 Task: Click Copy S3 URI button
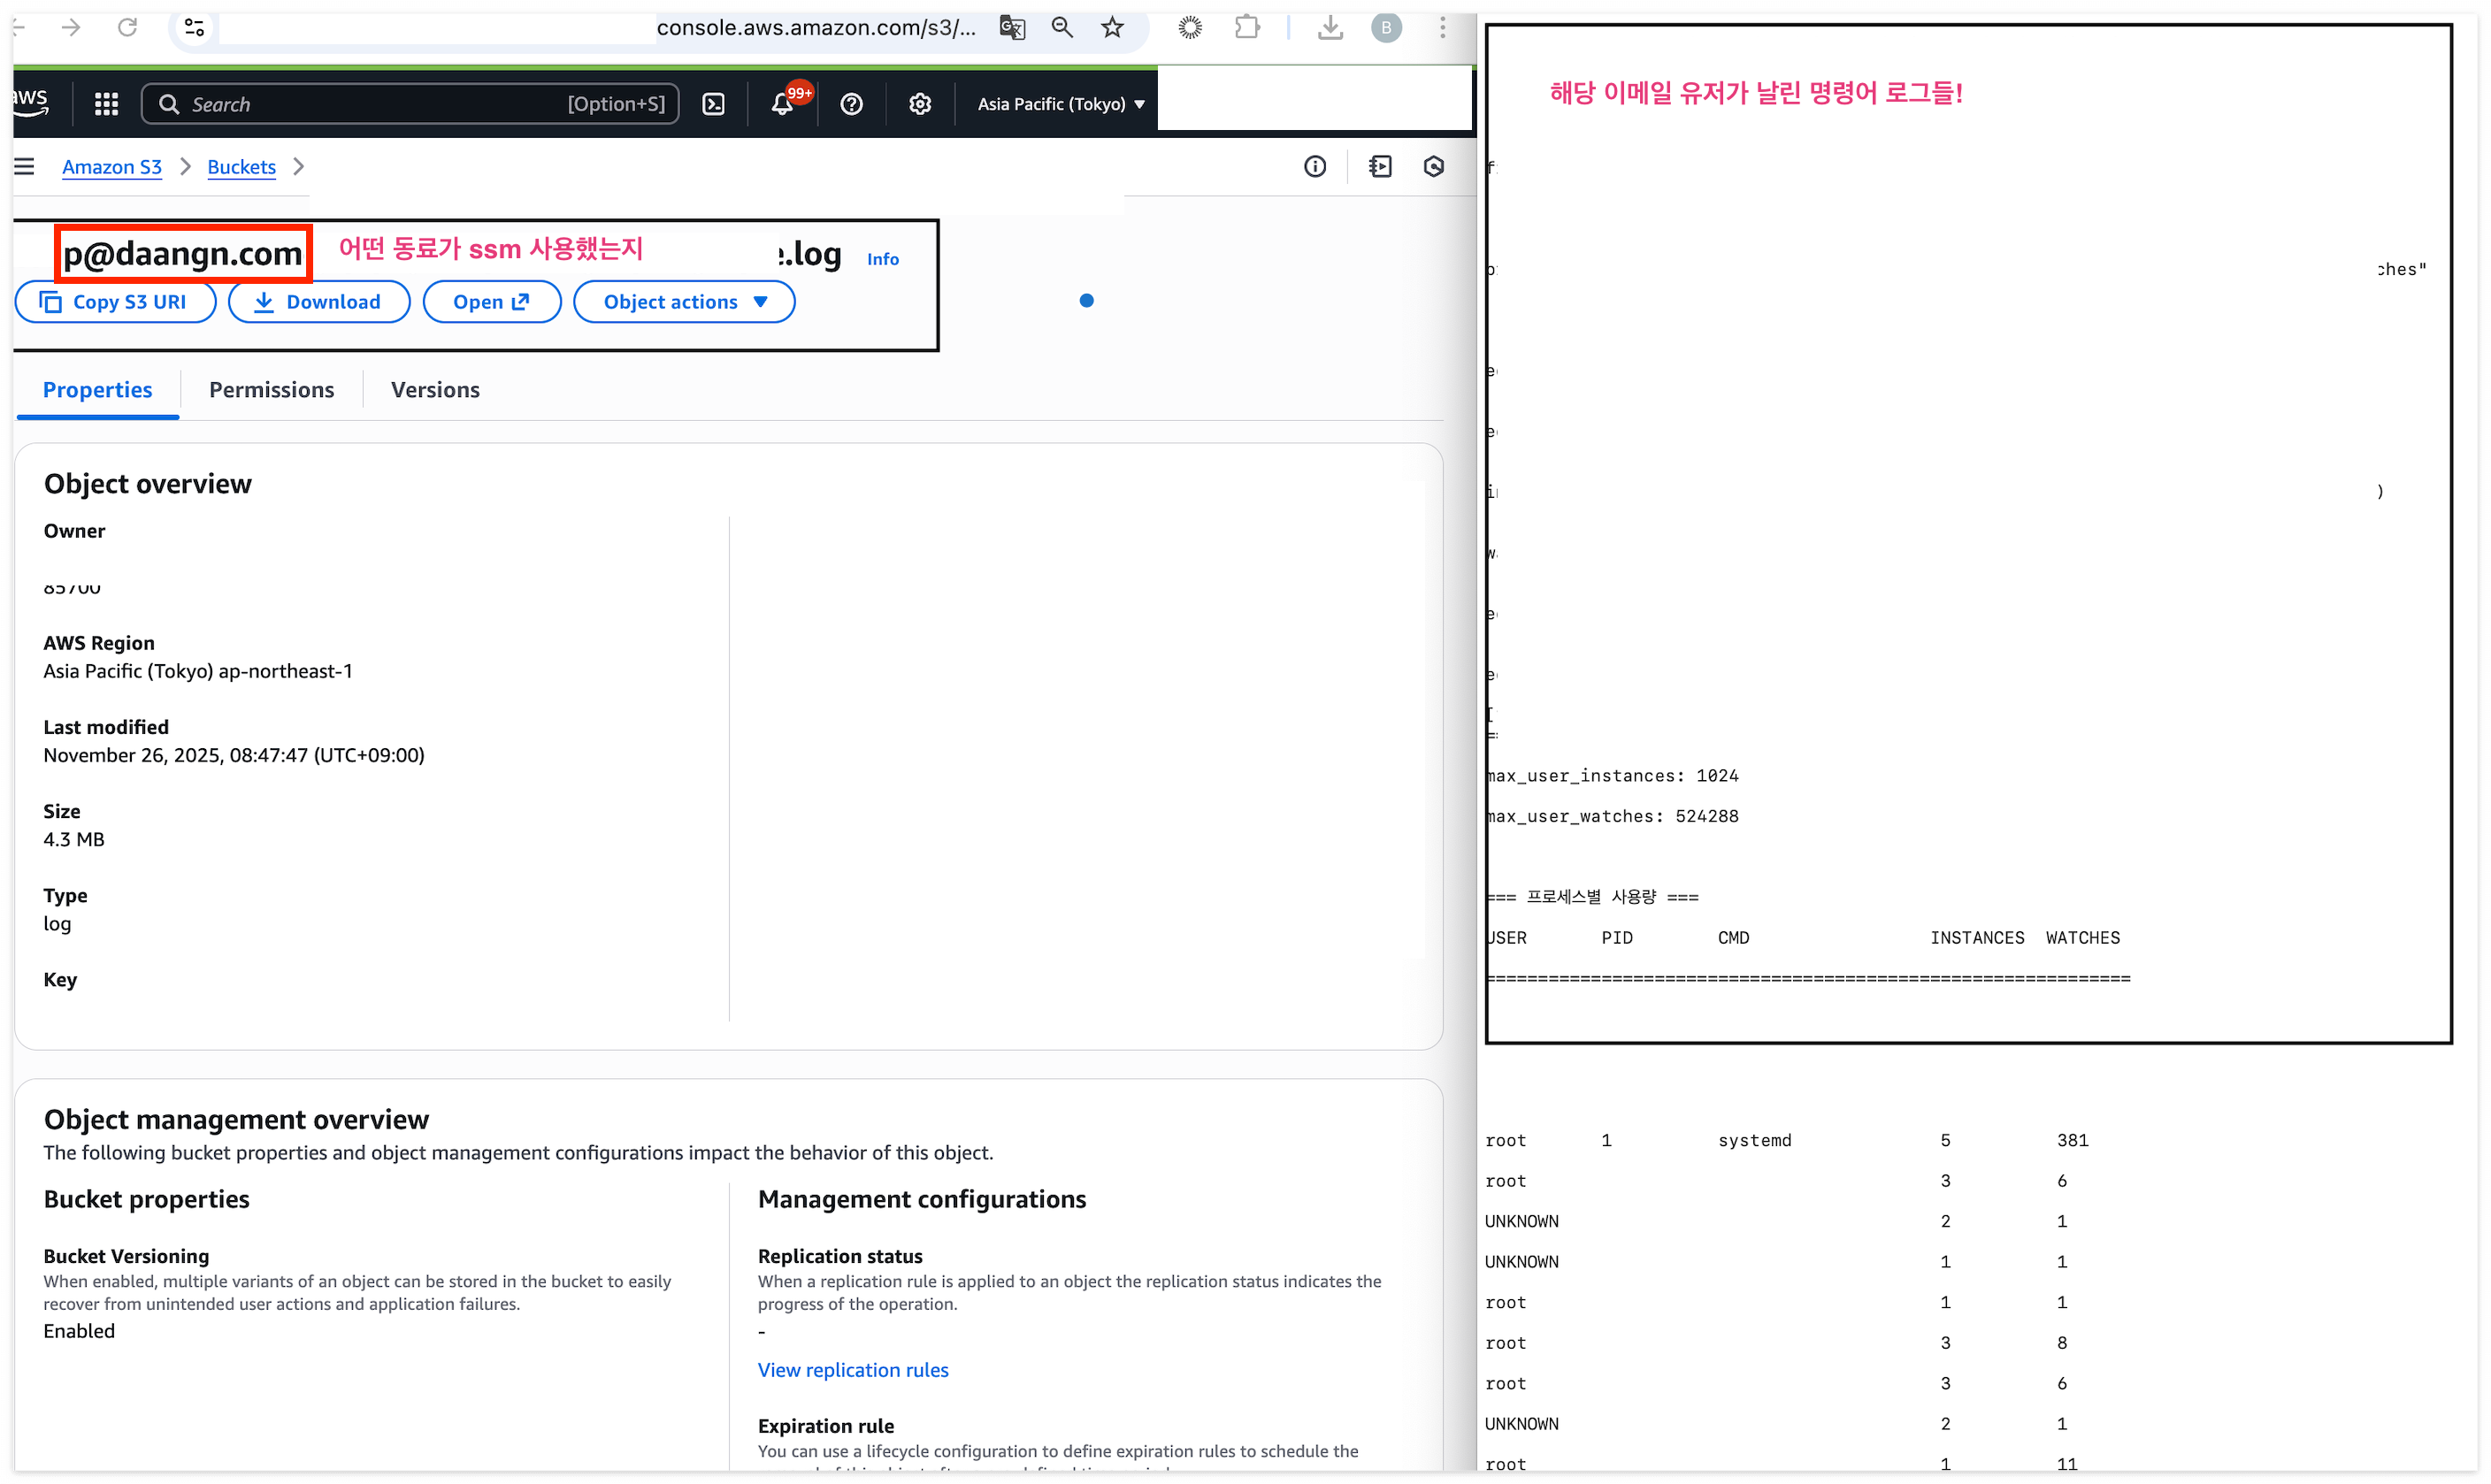(115, 302)
